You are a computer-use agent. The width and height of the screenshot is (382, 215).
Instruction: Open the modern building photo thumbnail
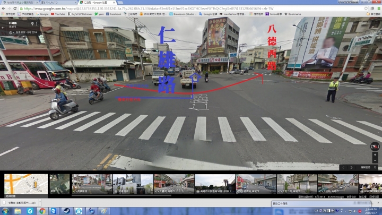coord(133,184)
